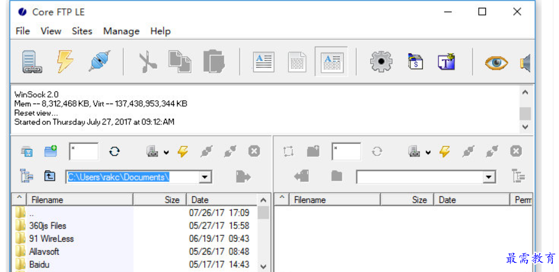Sort remote files by Date column
Screen dimensions: 559x272
[471, 200]
